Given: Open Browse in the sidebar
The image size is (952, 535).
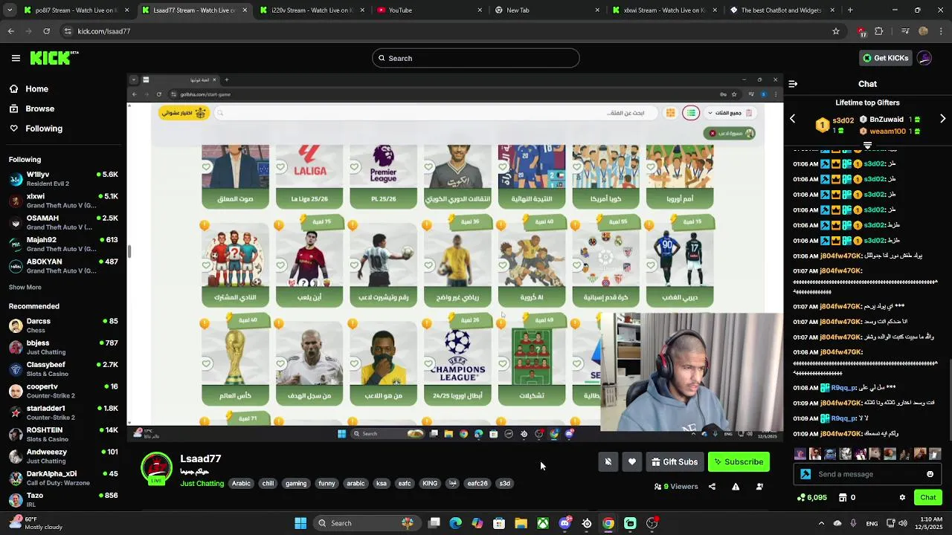Looking at the screenshot, I should (33, 108).
